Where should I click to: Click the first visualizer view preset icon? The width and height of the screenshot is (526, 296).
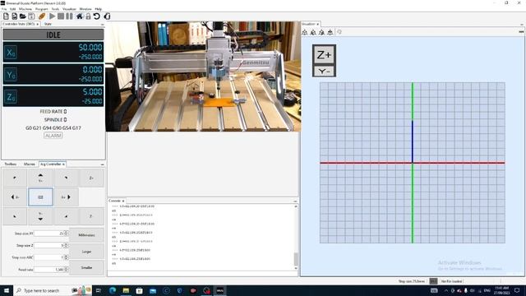pyautogui.click(x=305, y=32)
